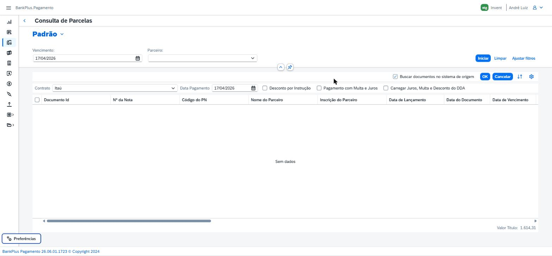Click the plug connector sidebar icon

9,94
